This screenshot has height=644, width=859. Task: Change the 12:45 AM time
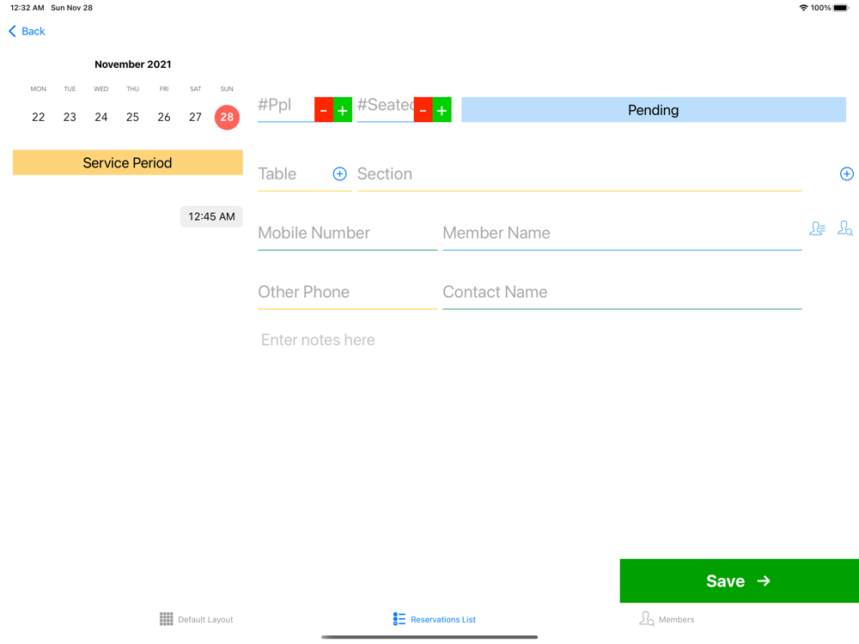click(x=211, y=216)
